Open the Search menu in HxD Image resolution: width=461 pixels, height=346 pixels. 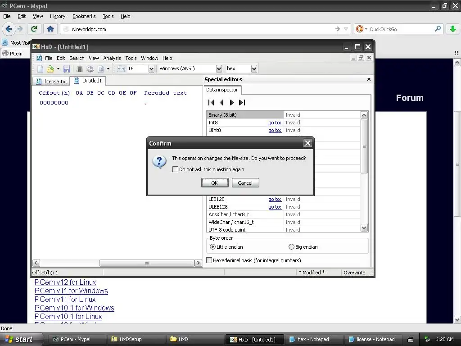click(77, 58)
